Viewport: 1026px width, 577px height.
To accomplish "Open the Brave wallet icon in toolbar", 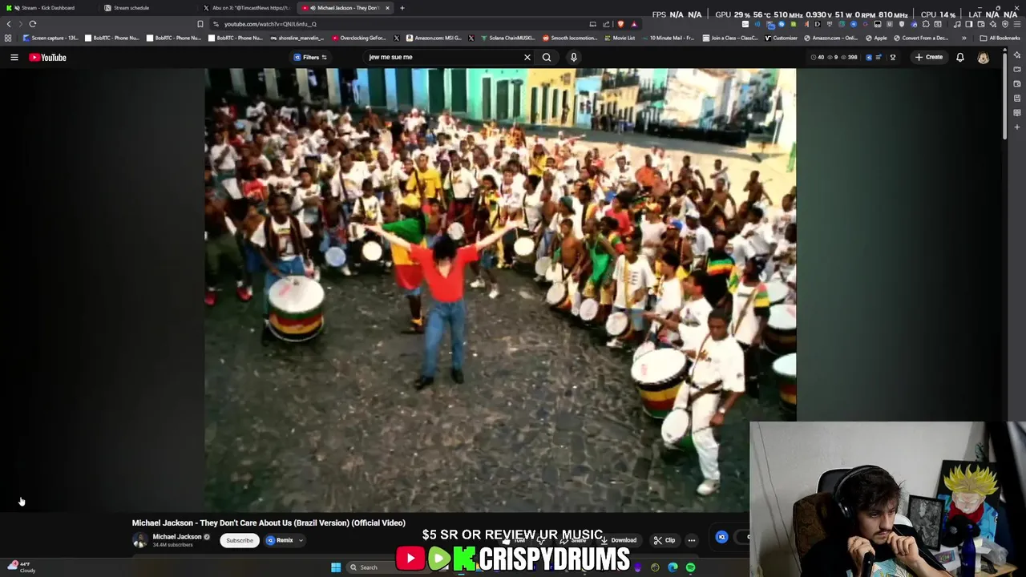I will [980, 24].
